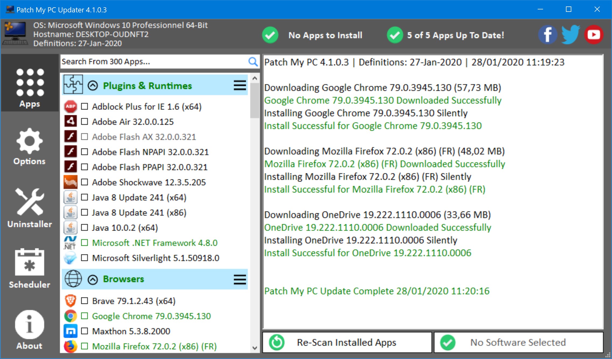Click the Plugins & Runtimes puzzle icon
612x359 pixels.
pos(73,85)
